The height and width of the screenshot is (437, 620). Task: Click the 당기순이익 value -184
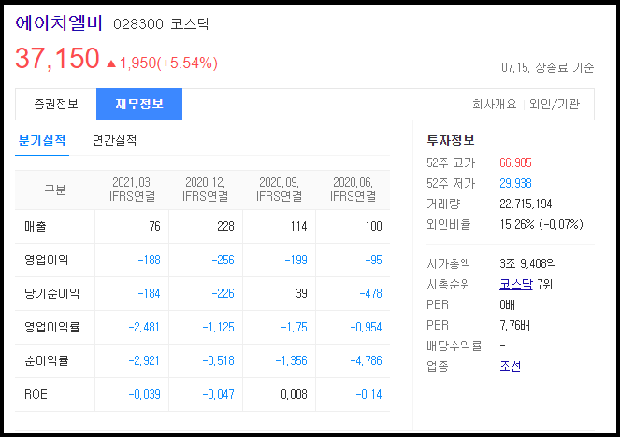149,294
